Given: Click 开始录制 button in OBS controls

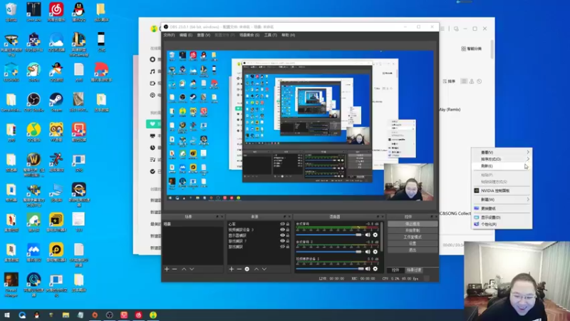Looking at the screenshot, I should tap(413, 230).
